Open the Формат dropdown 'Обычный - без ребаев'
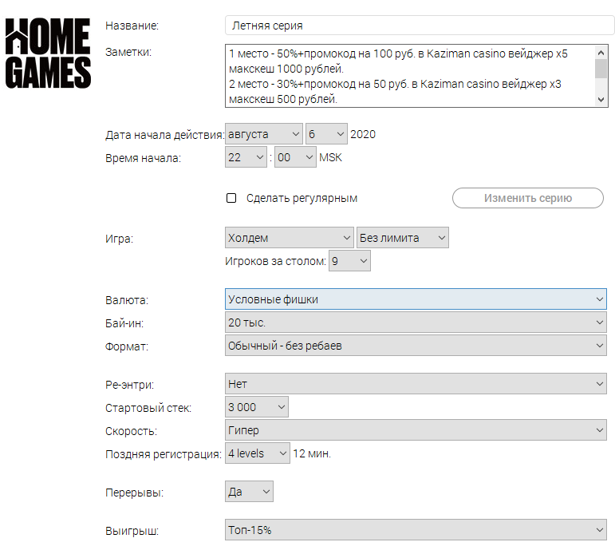 [416, 346]
